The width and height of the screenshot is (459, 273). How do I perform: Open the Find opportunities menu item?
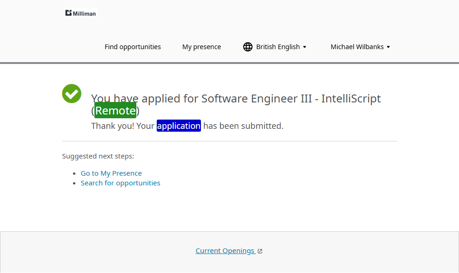[133, 47]
